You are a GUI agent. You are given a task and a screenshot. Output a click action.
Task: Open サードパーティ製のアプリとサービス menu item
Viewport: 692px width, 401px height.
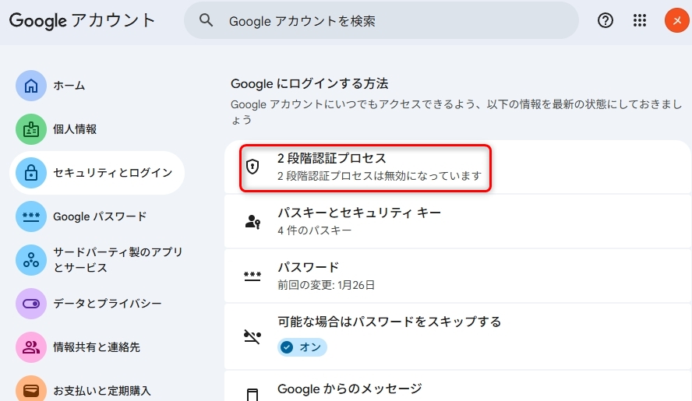(97, 260)
